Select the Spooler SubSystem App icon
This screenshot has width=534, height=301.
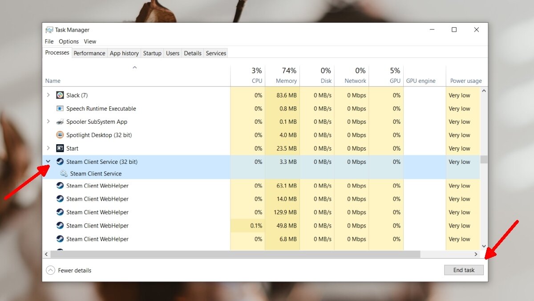click(60, 122)
